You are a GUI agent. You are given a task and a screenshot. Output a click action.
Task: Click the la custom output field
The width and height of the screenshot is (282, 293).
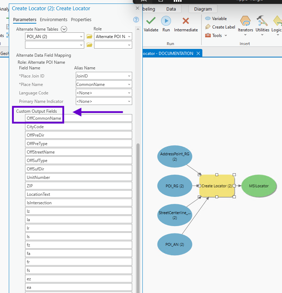point(79,219)
